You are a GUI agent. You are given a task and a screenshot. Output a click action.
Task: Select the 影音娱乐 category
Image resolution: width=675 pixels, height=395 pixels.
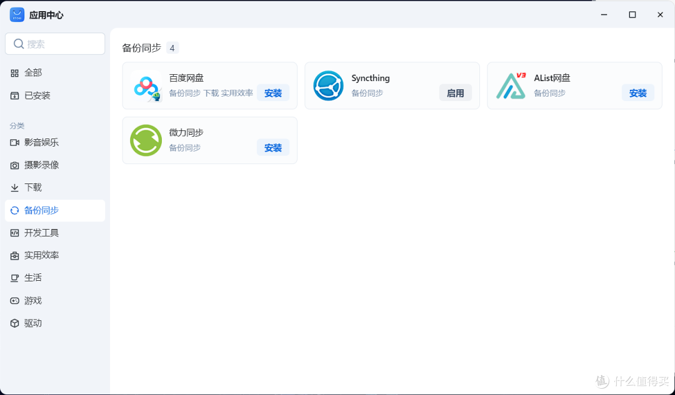click(x=55, y=142)
